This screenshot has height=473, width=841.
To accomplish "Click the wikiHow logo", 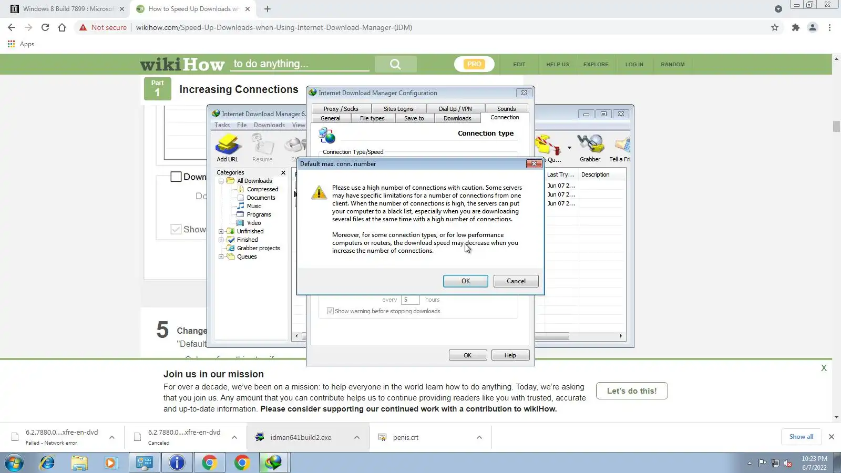I will [182, 64].
